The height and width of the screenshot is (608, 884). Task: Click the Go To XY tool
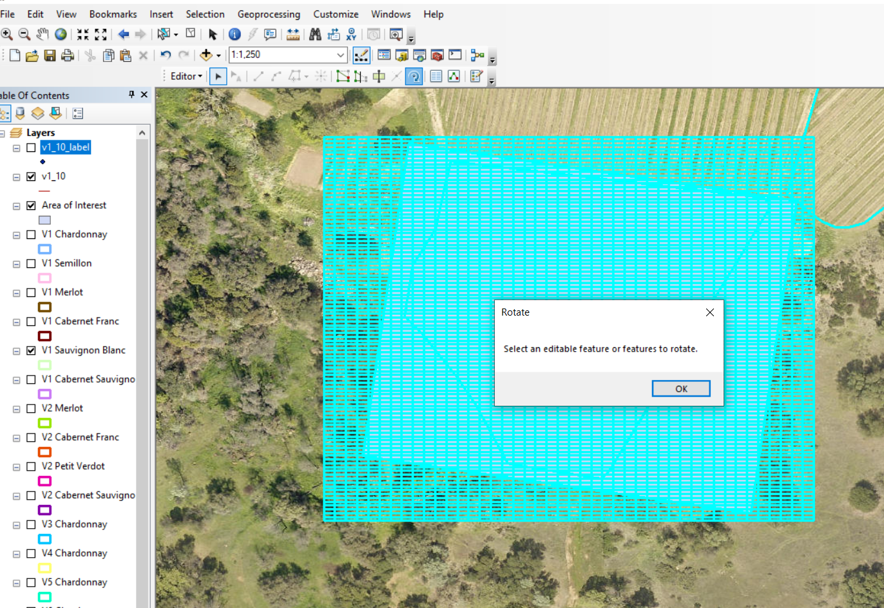click(x=352, y=34)
